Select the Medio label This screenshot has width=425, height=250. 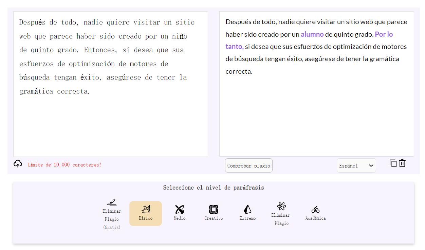click(180, 218)
